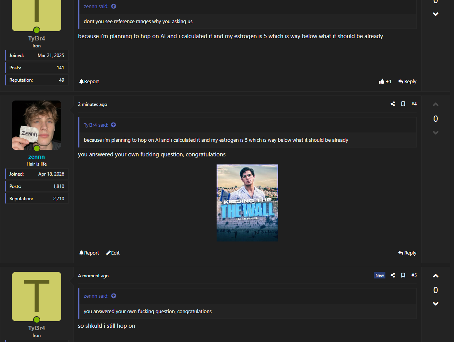Upvote post #5 by Tyl3r4
Image resolution: width=454 pixels, height=342 pixels.
click(x=436, y=276)
